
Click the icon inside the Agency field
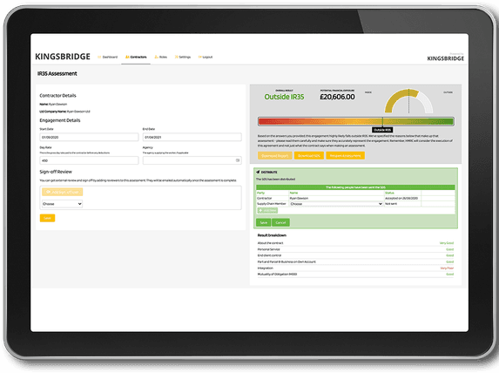tap(238, 160)
